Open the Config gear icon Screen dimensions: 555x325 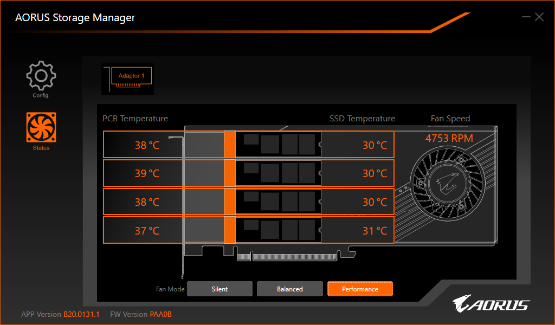pos(41,77)
